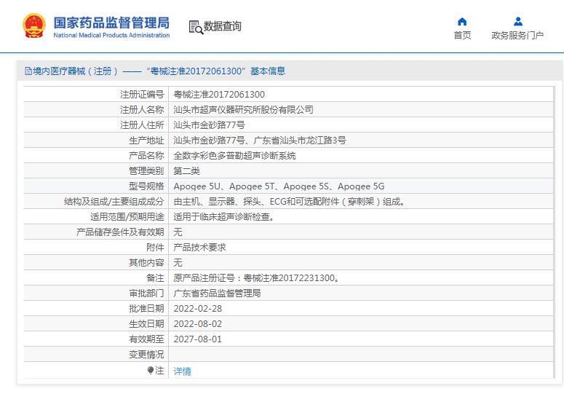Click the 备注 cell with 原产品注册证号

256,278
